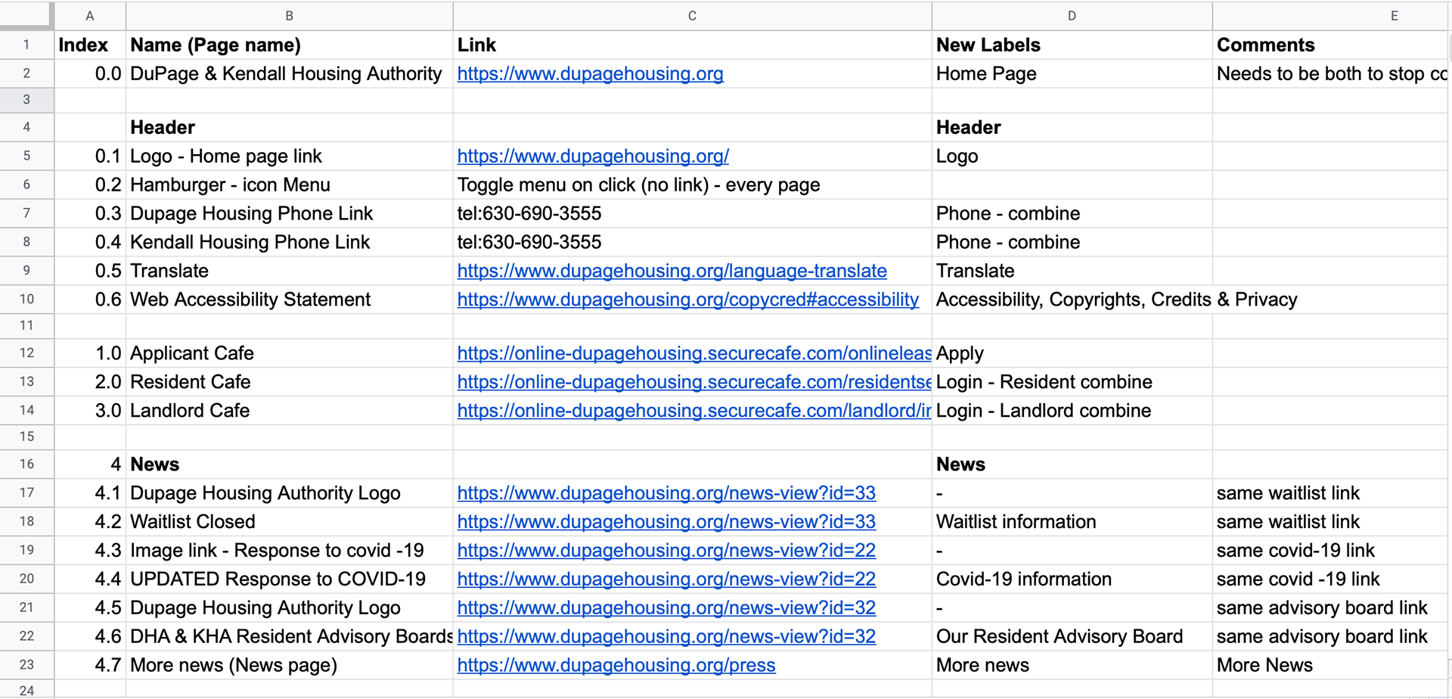The width and height of the screenshot is (1452, 699).
Task: Select row 11 header
Action: [x=26, y=326]
